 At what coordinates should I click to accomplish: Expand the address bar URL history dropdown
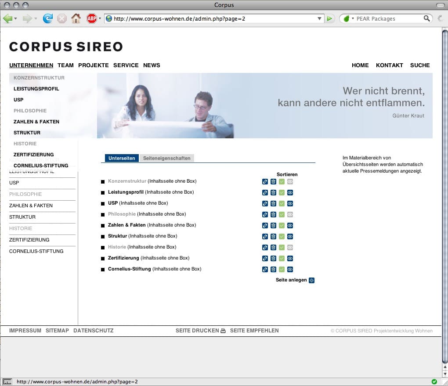coord(319,18)
